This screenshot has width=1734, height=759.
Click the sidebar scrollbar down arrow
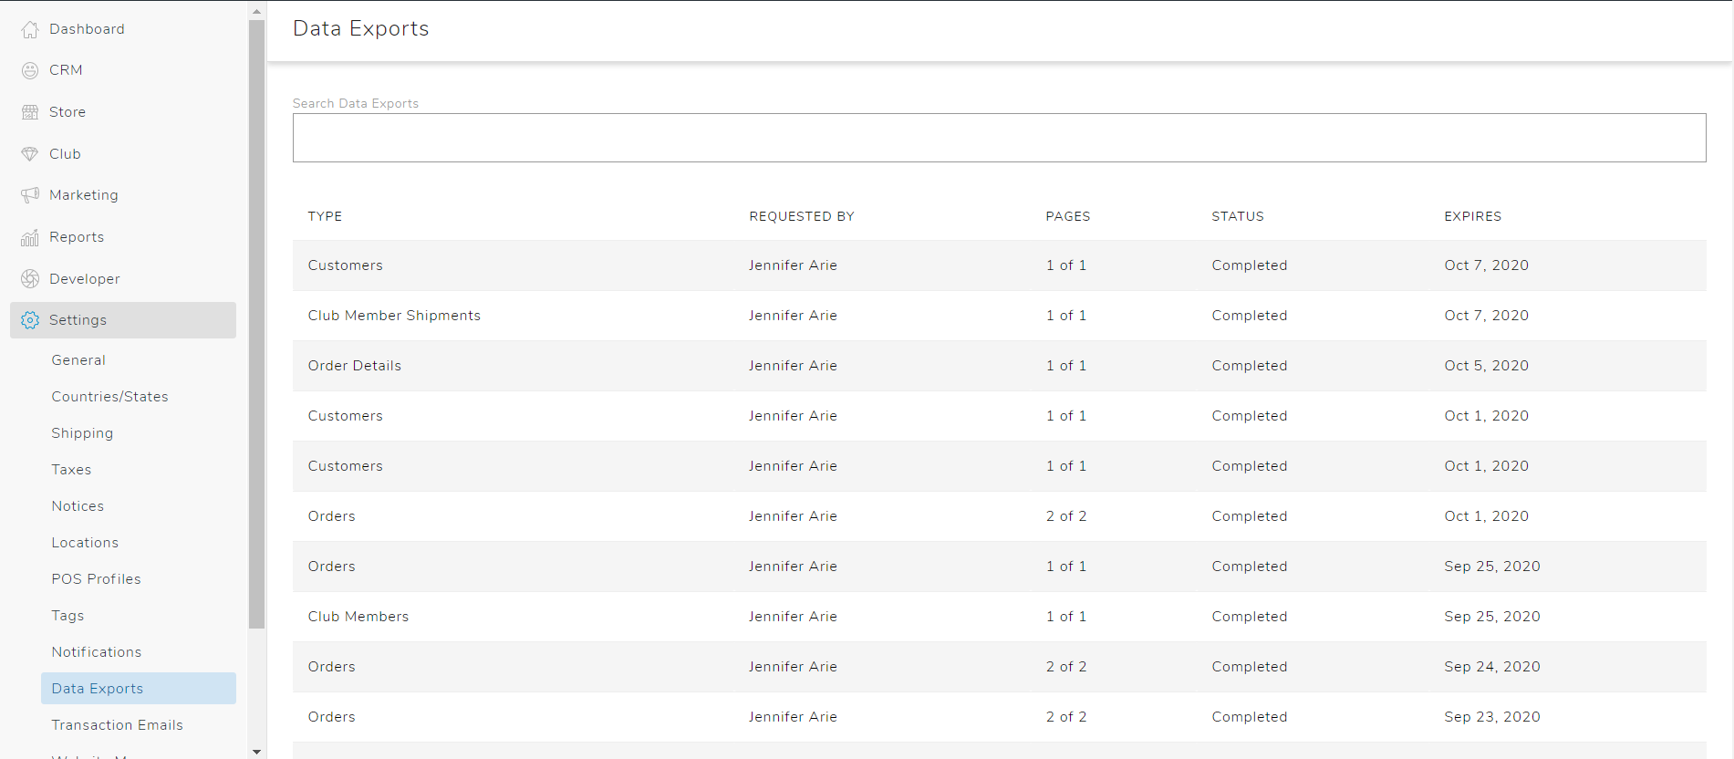point(256,752)
